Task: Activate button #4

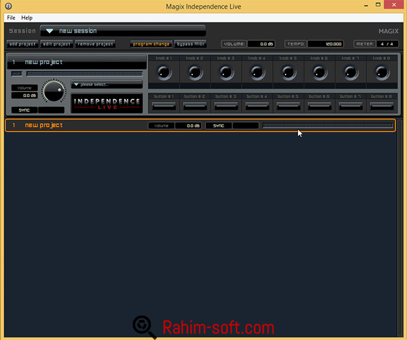Action: pyautogui.click(x=257, y=106)
